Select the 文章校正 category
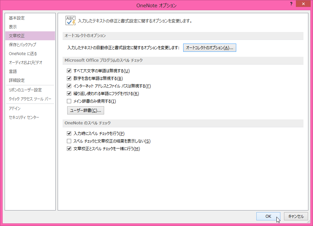 click(30, 36)
